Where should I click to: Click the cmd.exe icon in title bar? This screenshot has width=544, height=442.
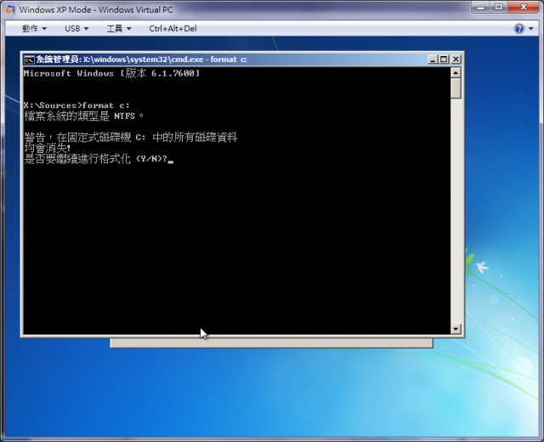(29, 59)
